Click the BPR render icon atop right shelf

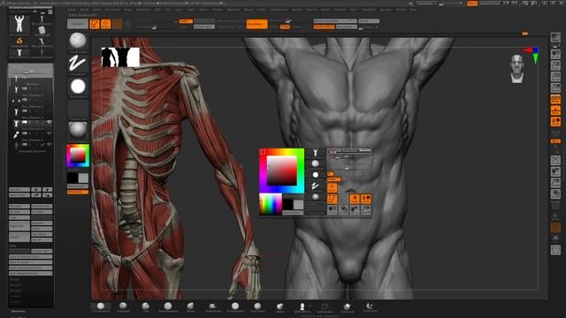[x=555, y=37]
